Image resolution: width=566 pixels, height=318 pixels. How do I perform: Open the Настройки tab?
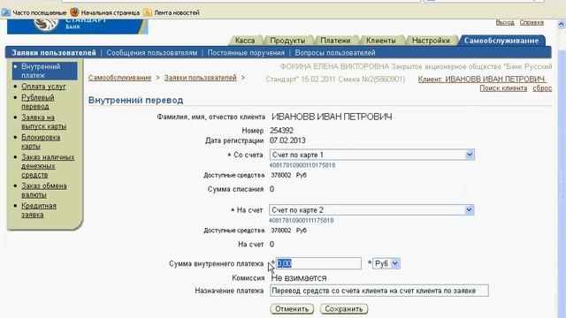tap(431, 41)
